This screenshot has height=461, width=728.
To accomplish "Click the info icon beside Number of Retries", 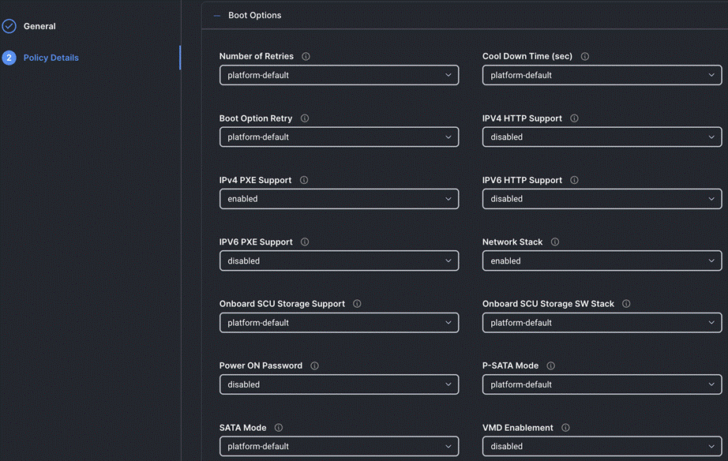I will (306, 56).
